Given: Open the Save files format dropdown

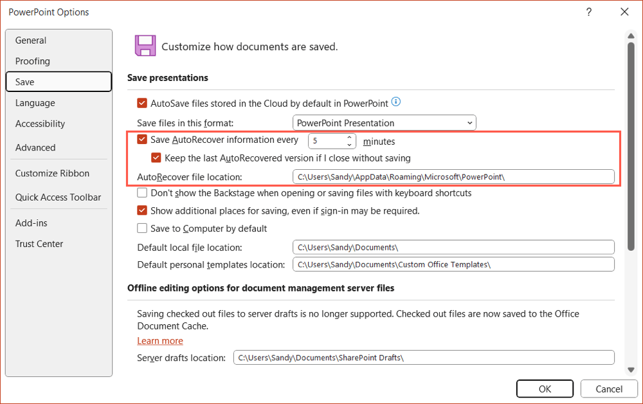Looking at the screenshot, I should point(384,123).
